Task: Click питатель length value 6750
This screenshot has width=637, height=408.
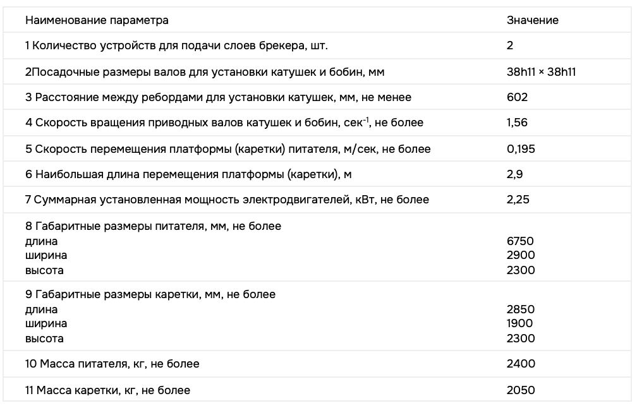Action: tap(520, 241)
